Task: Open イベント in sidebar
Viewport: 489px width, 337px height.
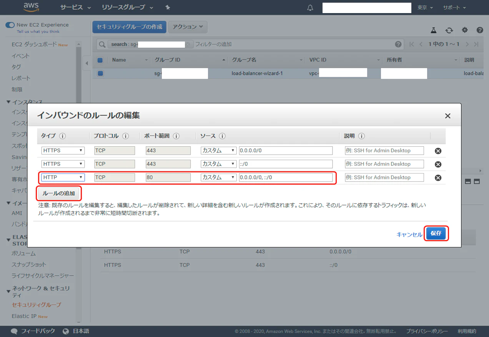Action: (x=20, y=56)
